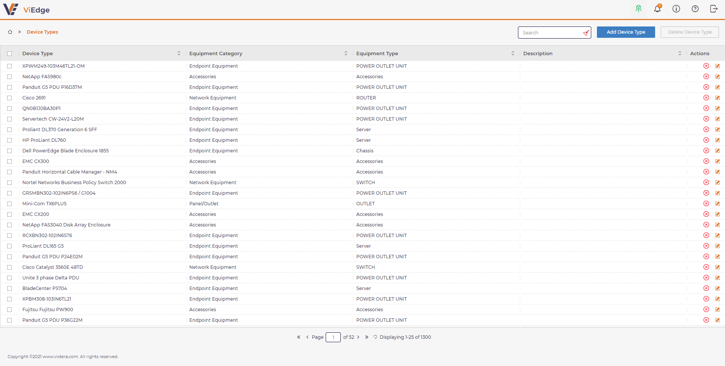Click 'Chassis' equipment type cell
The height and width of the screenshot is (366, 725).
[365, 150]
